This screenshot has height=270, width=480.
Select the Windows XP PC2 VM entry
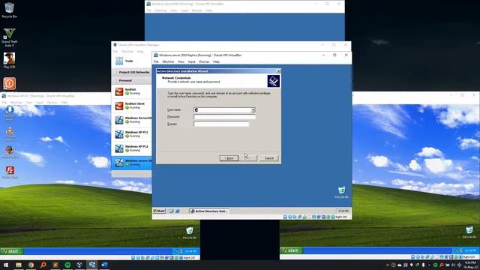tap(132, 148)
